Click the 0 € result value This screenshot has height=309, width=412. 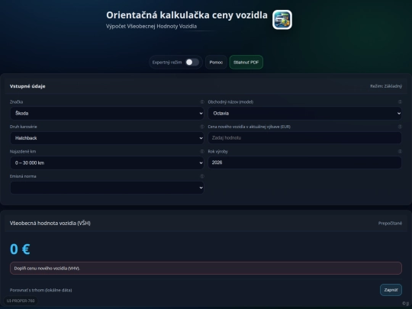pyautogui.click(x=20, y=249)
